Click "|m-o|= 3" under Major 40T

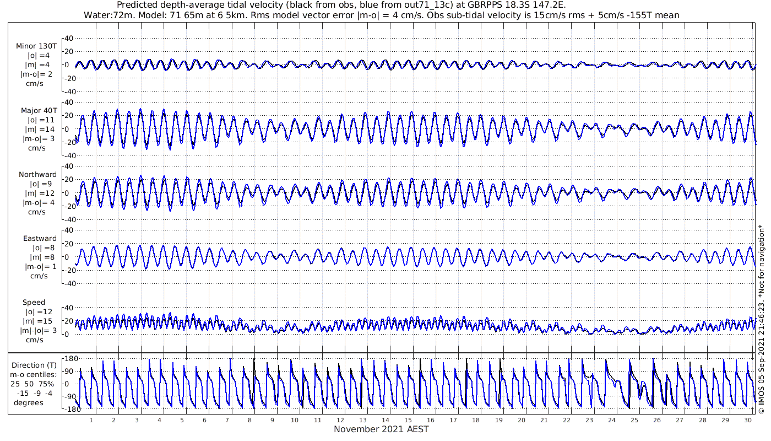39,138
